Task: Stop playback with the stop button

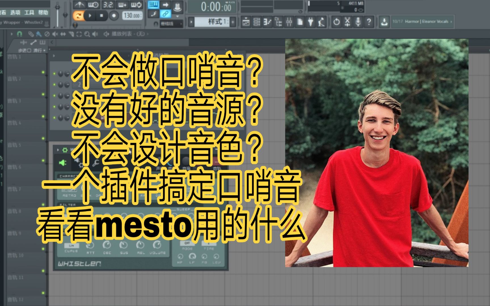Action: coord(102,16)
